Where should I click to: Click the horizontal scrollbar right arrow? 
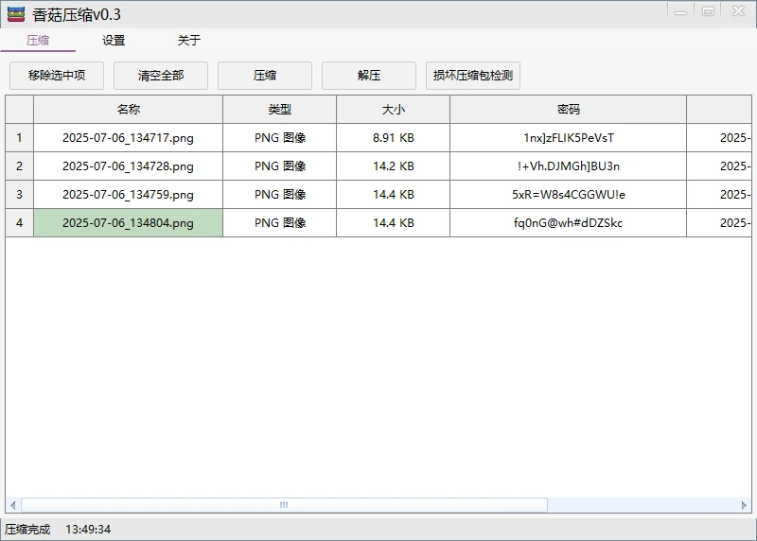[x=744, y=505]
